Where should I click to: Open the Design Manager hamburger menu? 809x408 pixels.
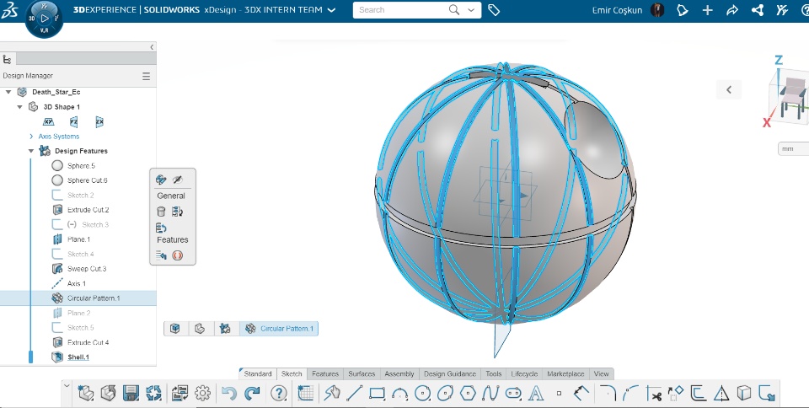coord(146,76)
